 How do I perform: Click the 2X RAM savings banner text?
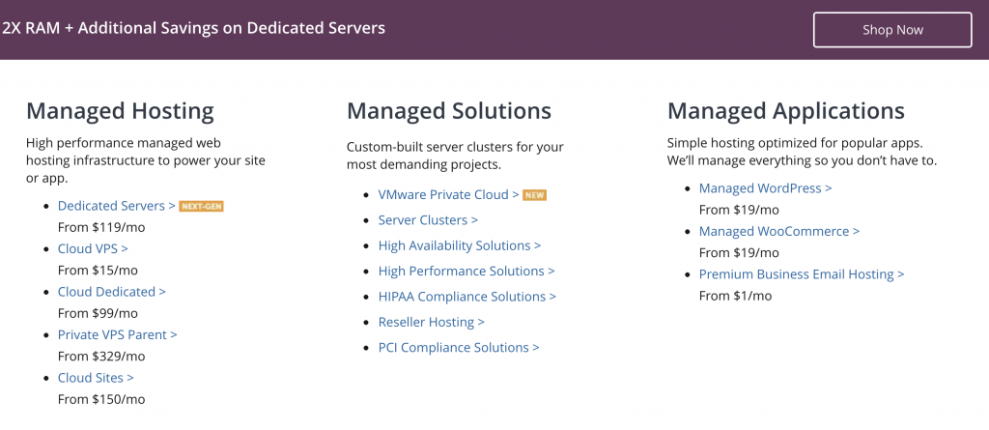tap(193, 28)
